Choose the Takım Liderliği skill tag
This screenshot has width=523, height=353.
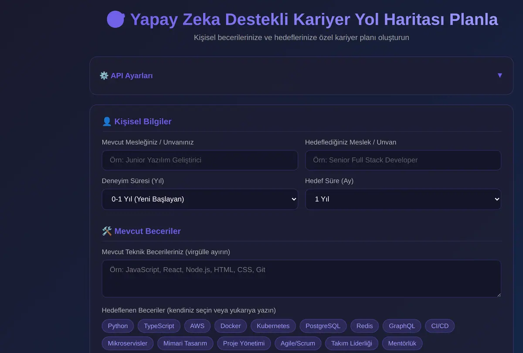[x=352, y=343]
